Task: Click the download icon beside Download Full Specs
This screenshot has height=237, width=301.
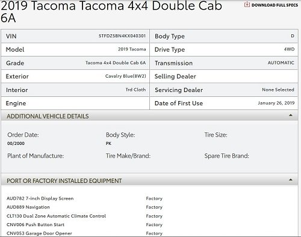Action: coord(247,4)
